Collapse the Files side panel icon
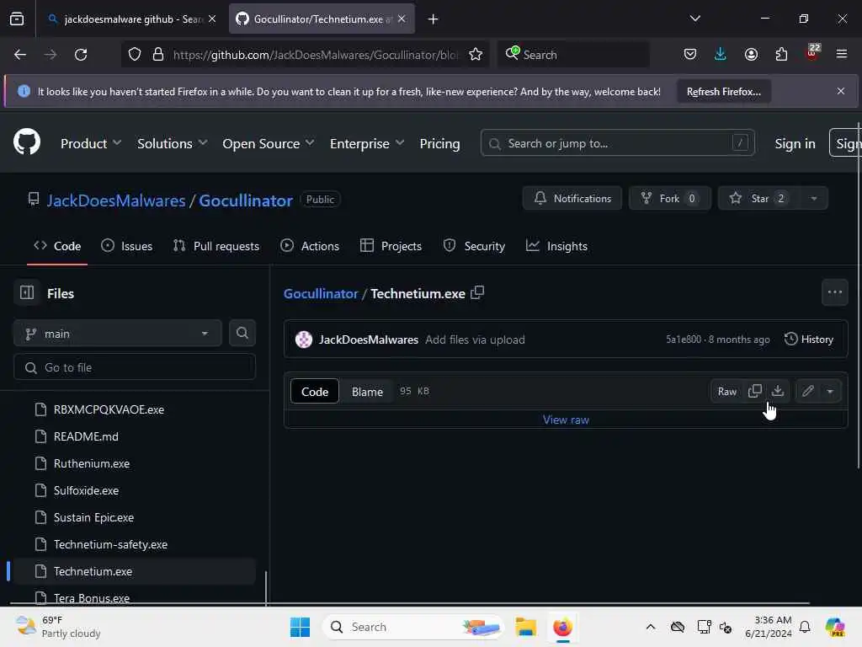This screenshot has width=862, height=647. point(26,292)
